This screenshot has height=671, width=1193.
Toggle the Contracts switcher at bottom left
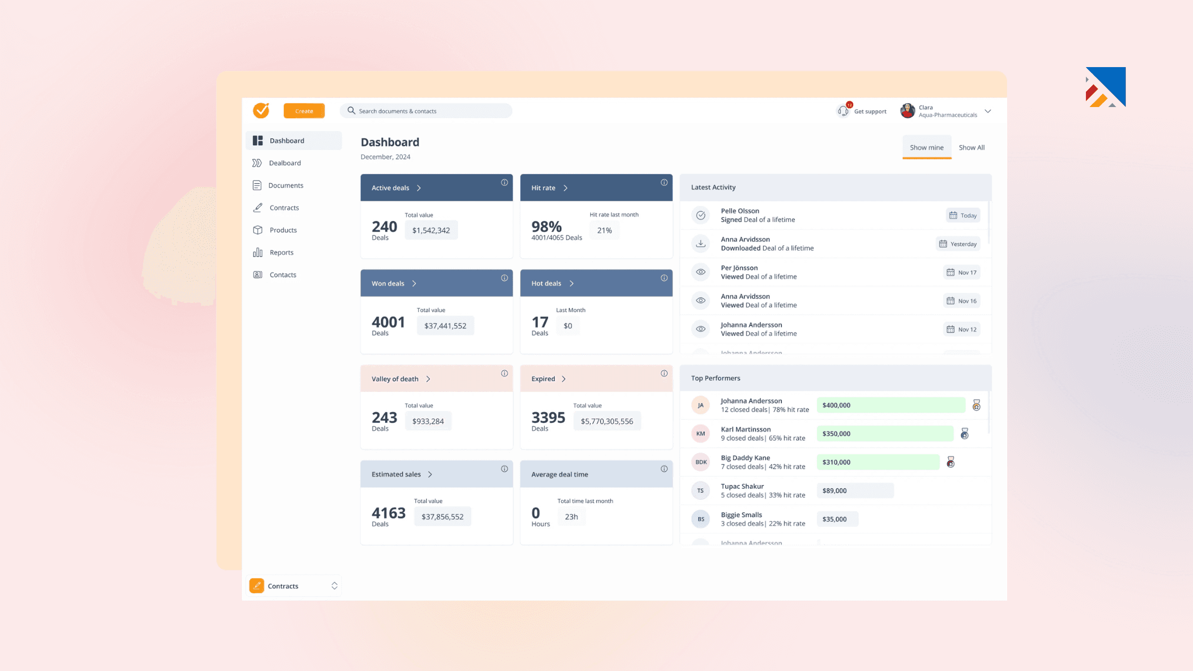tap(334, 585)
